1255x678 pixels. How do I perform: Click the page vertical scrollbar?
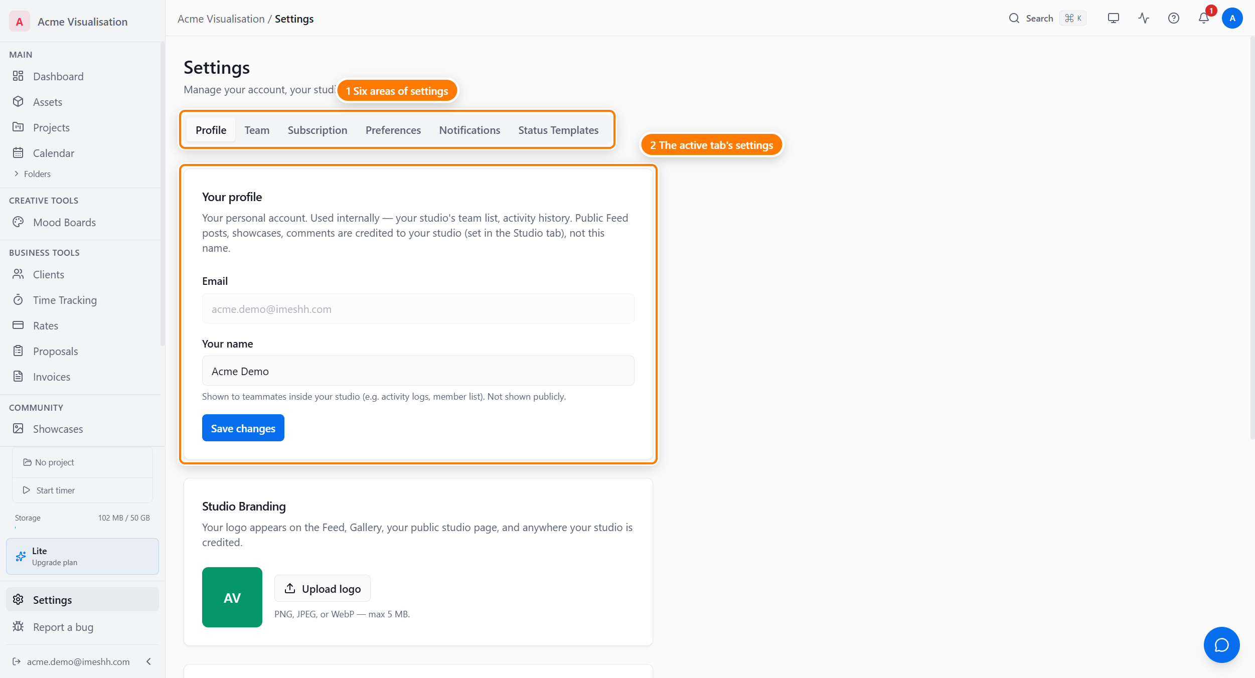pos(1252,238)
